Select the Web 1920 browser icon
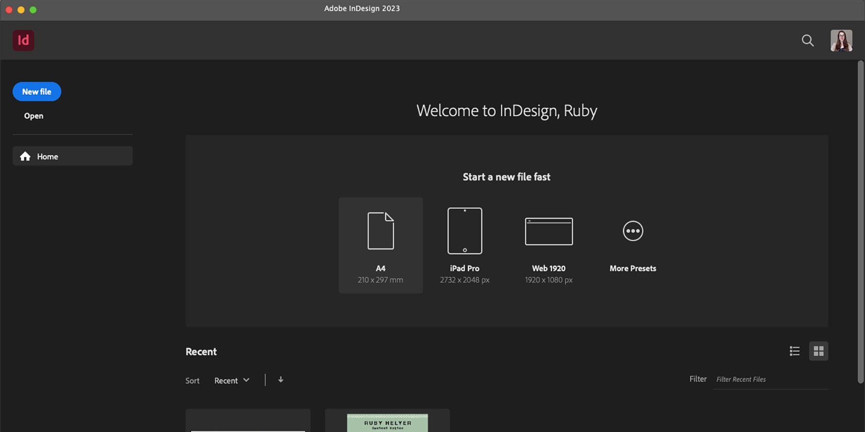This screenshot has height=432, width=865. [x=549, y=231]
